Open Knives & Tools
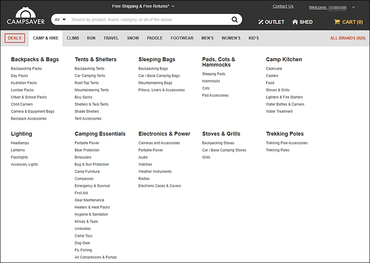The image size is (370, 263). [x=86, y=222]
